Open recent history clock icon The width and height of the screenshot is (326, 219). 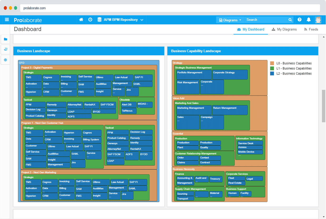coord(90,20)
